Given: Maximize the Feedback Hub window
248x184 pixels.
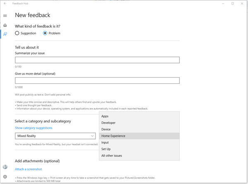Looking at the screenshot, I should pyautogui.click(x=232, y=4).
